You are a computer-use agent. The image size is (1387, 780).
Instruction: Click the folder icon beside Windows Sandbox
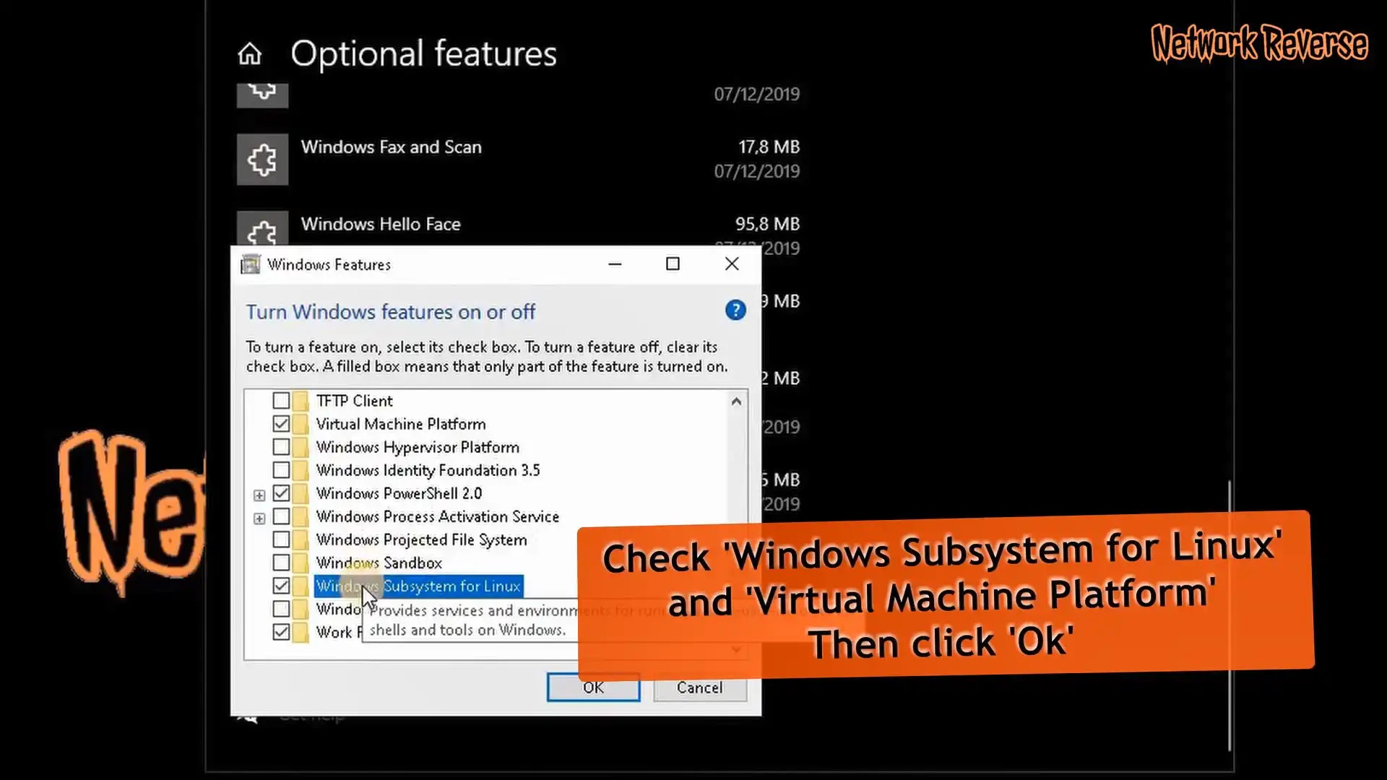301,562
